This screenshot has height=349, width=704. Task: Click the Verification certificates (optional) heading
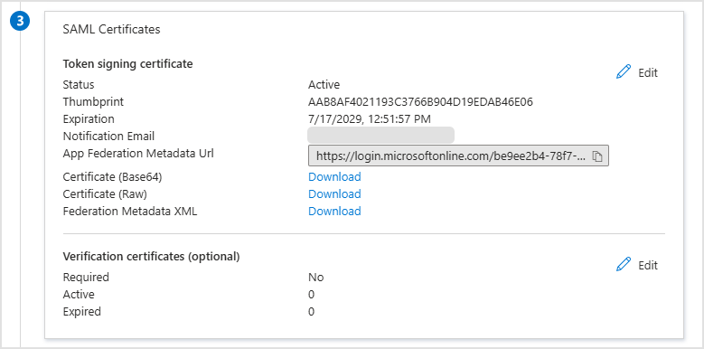151,257
